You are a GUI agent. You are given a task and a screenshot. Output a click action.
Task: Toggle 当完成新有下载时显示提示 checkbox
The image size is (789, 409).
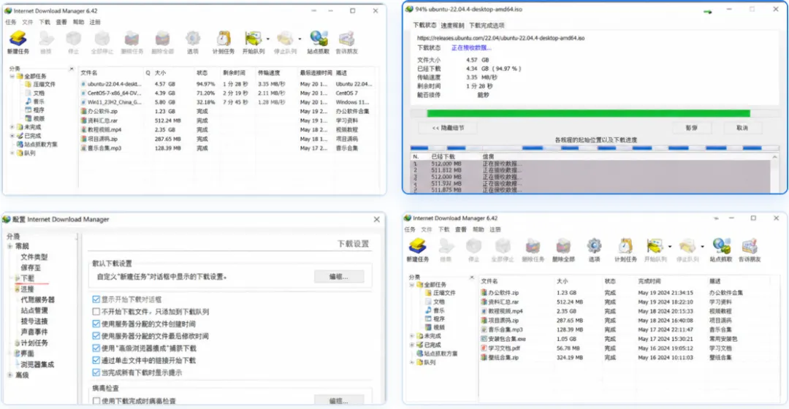point(96,372)
